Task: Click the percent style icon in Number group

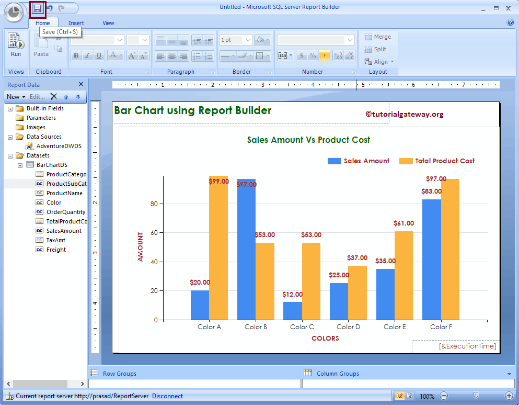Action: (x=313, y=55)
